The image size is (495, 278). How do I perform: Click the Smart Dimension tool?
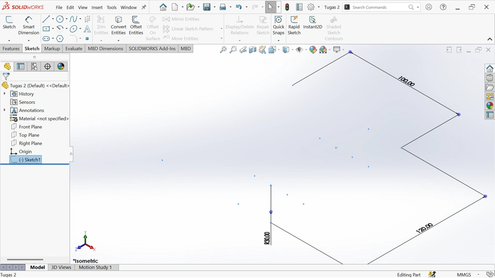pyautogui.click(x=28, y=26)
